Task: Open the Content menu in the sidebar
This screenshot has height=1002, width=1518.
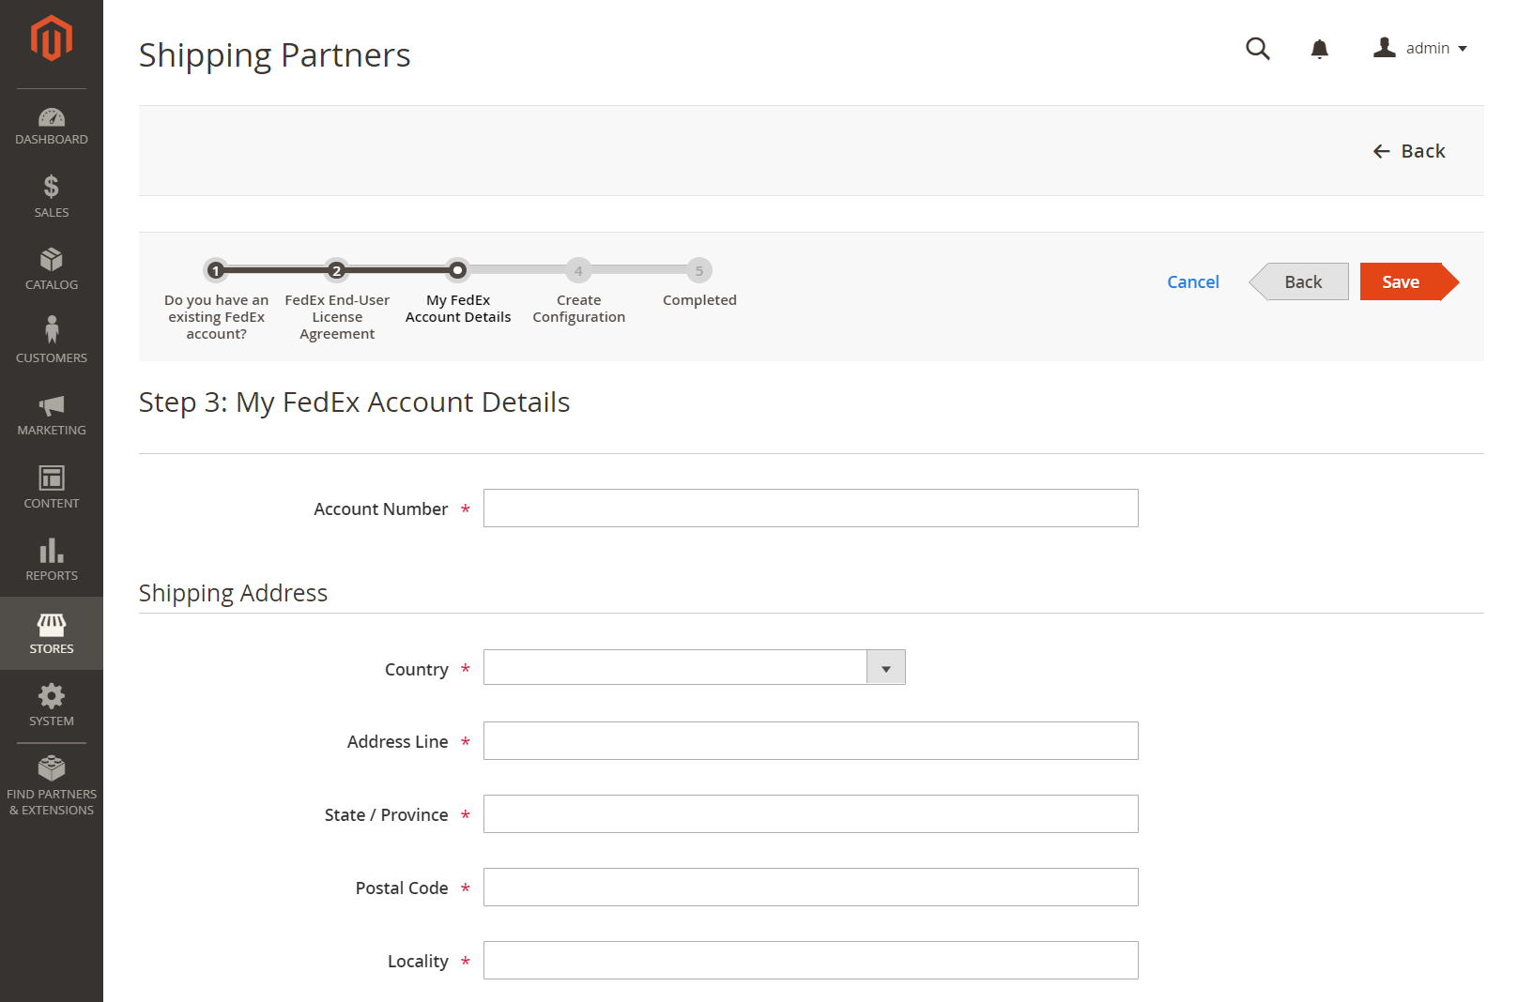Action: (x=52, y=487)
